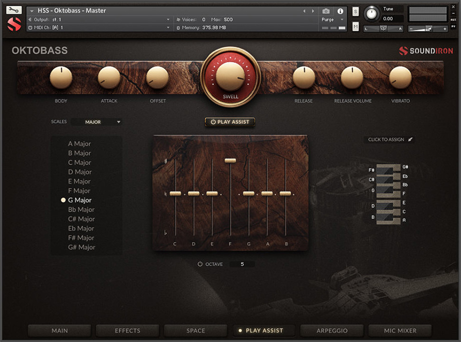Select the E Major scale
The height and width of the screenshot is (342, 461).
point(79,181)
